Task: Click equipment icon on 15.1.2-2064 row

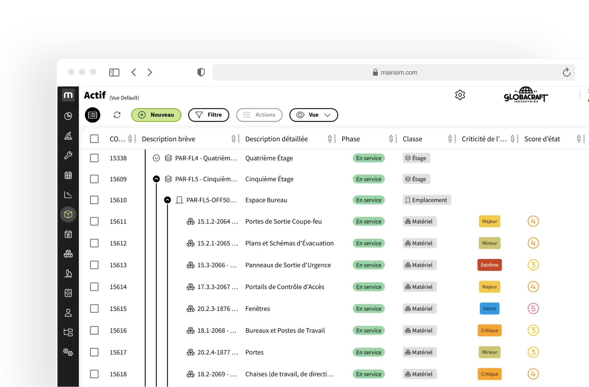Action: tap(191, 221)
